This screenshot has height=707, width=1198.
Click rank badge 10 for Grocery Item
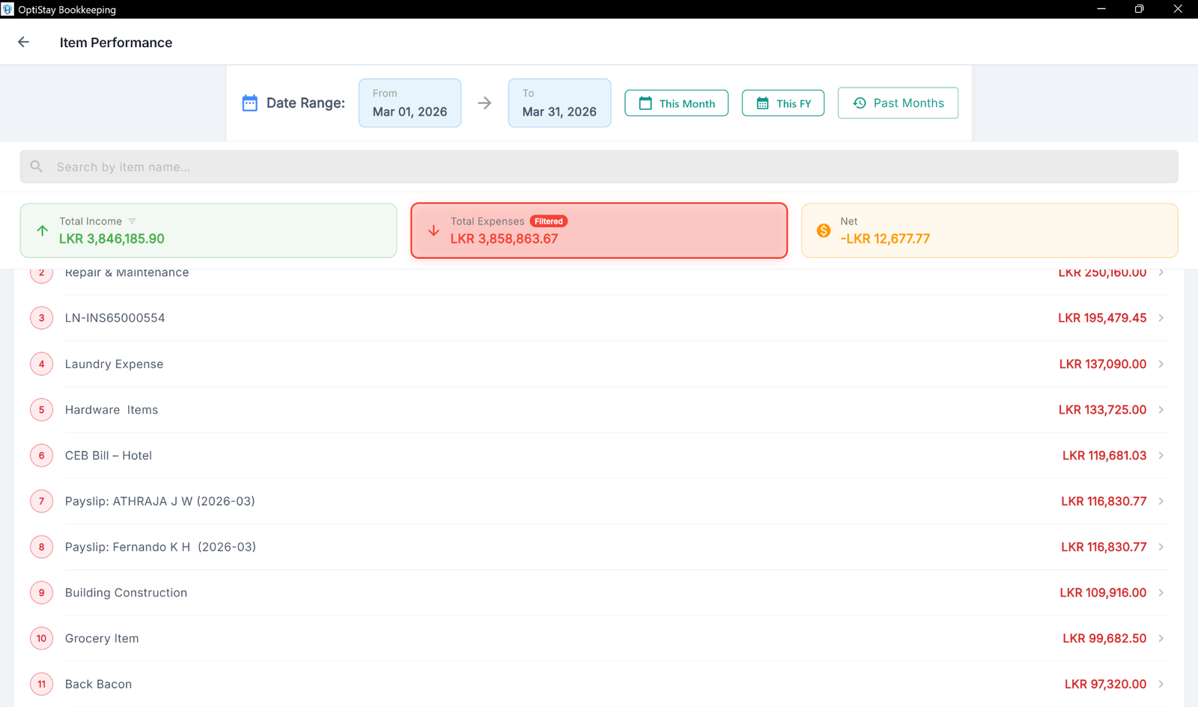coord(41,637)
